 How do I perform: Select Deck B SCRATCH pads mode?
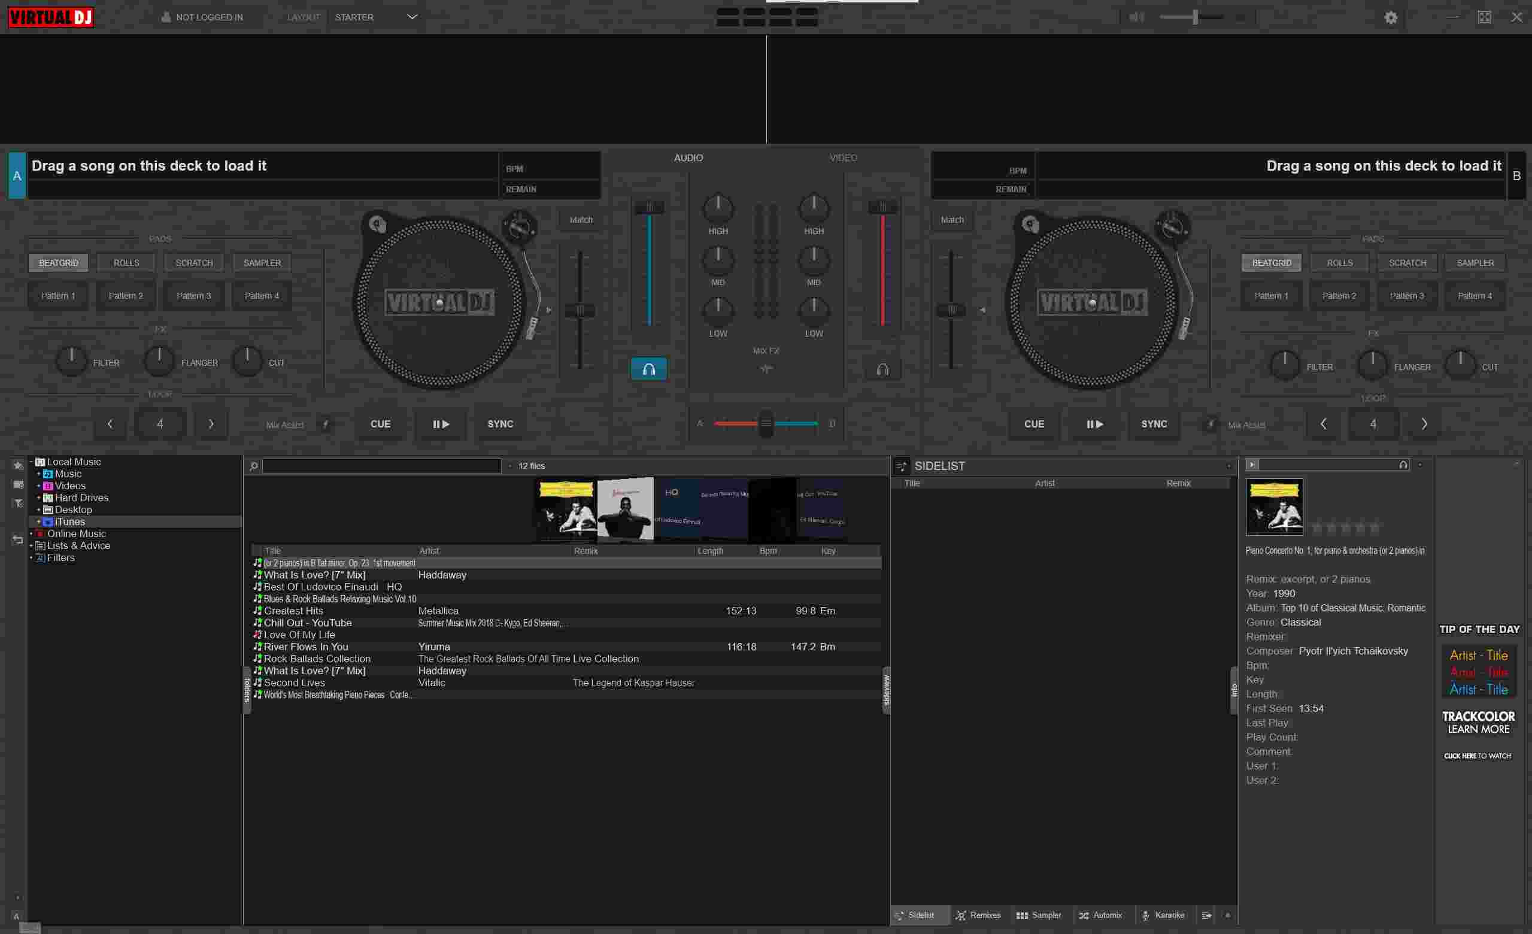(x=1407, y=263)
